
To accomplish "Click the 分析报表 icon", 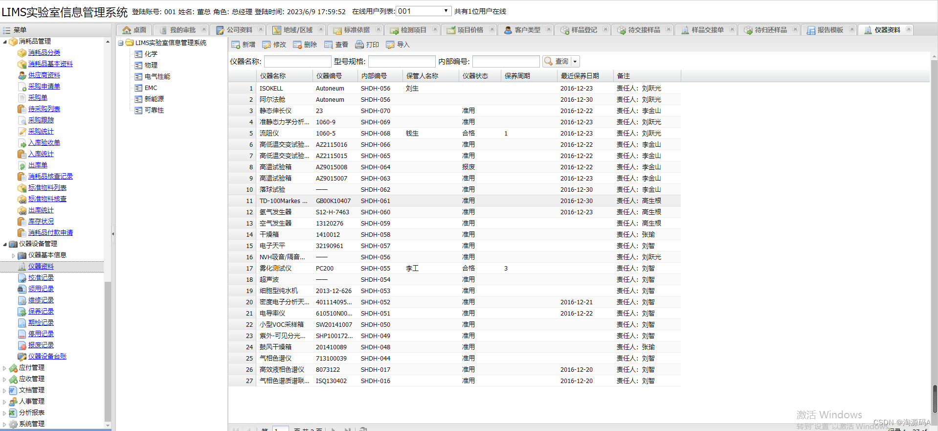I will pos(13,413).
